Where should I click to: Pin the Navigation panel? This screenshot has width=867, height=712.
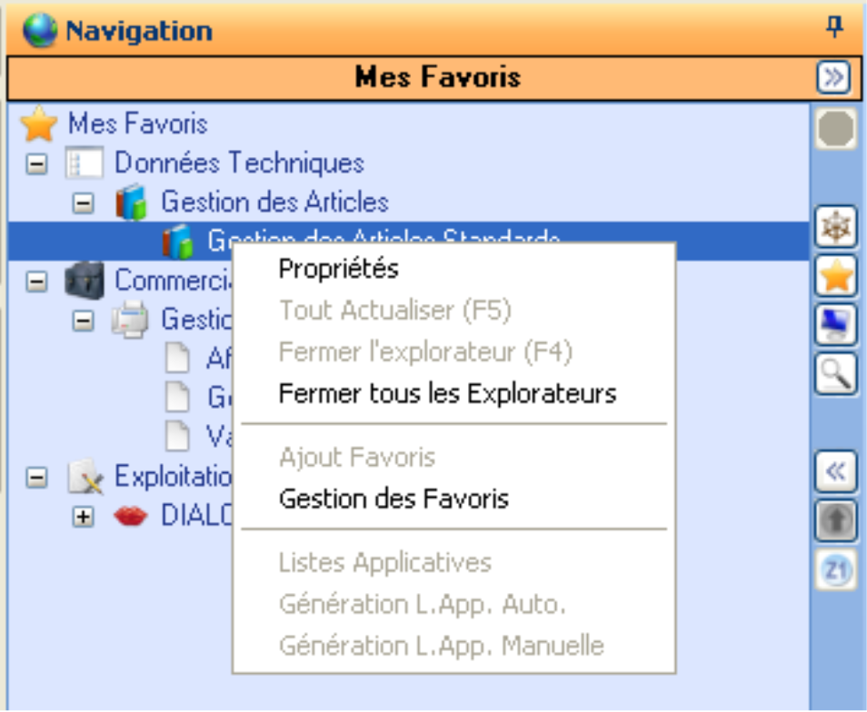tap(834, 29)
